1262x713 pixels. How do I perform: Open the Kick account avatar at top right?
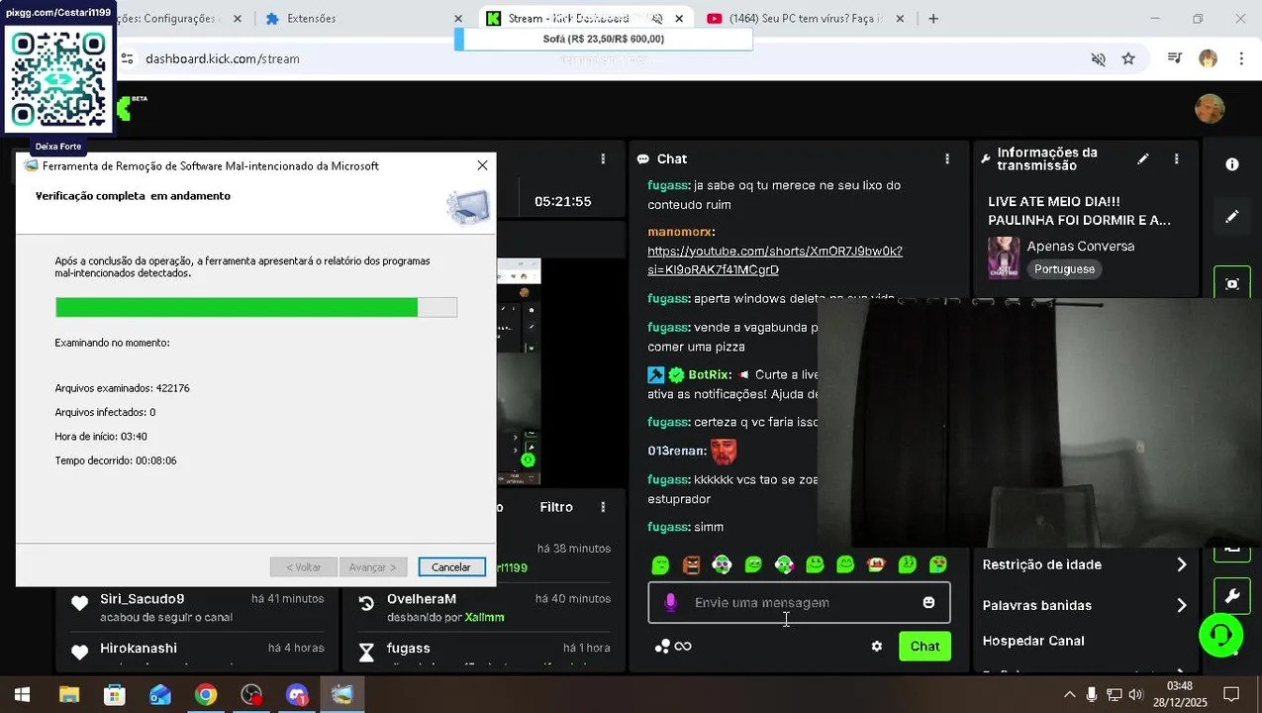1210,109
